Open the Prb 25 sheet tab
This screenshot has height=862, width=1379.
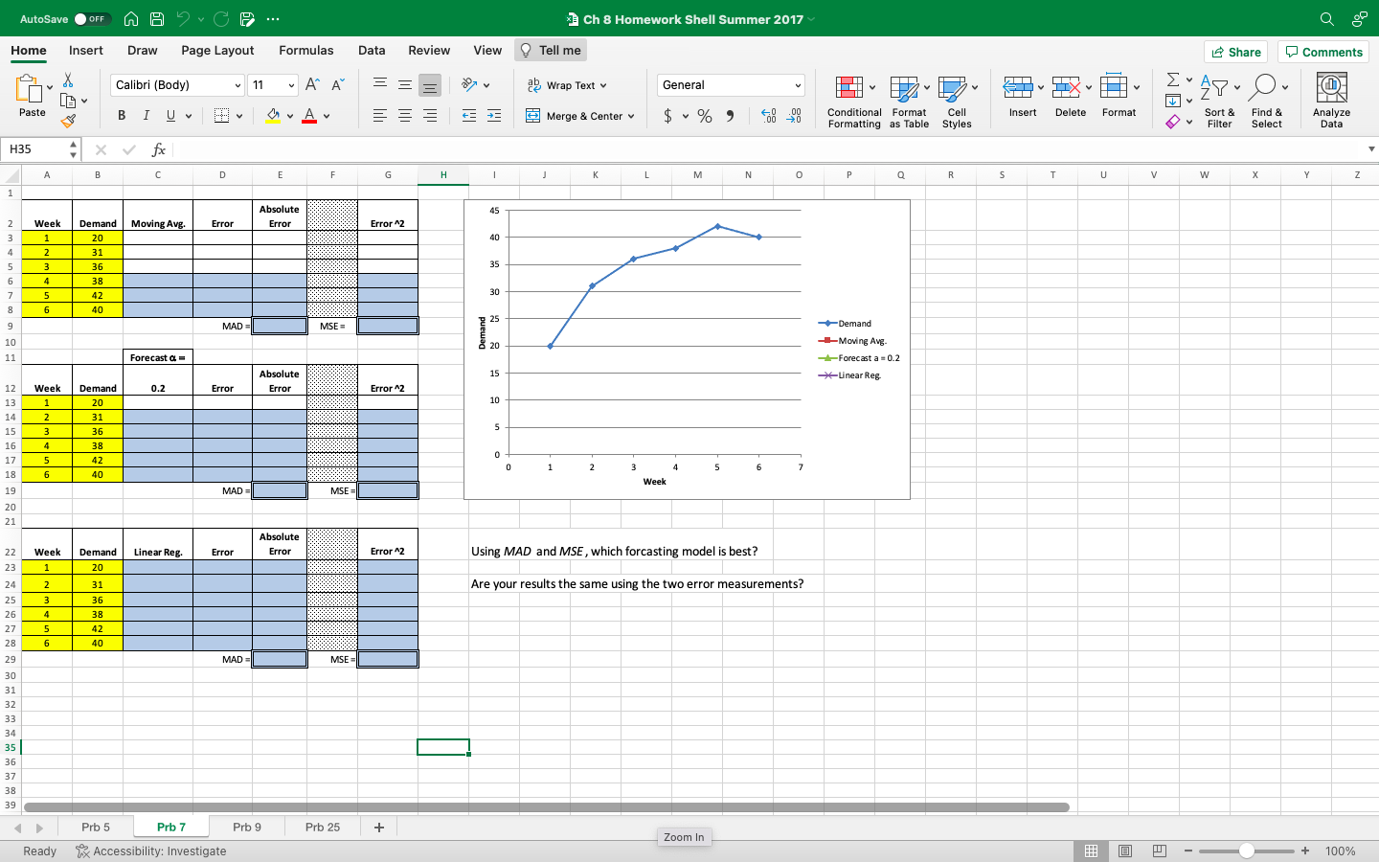pyautogui.click(x=323, y=827)
